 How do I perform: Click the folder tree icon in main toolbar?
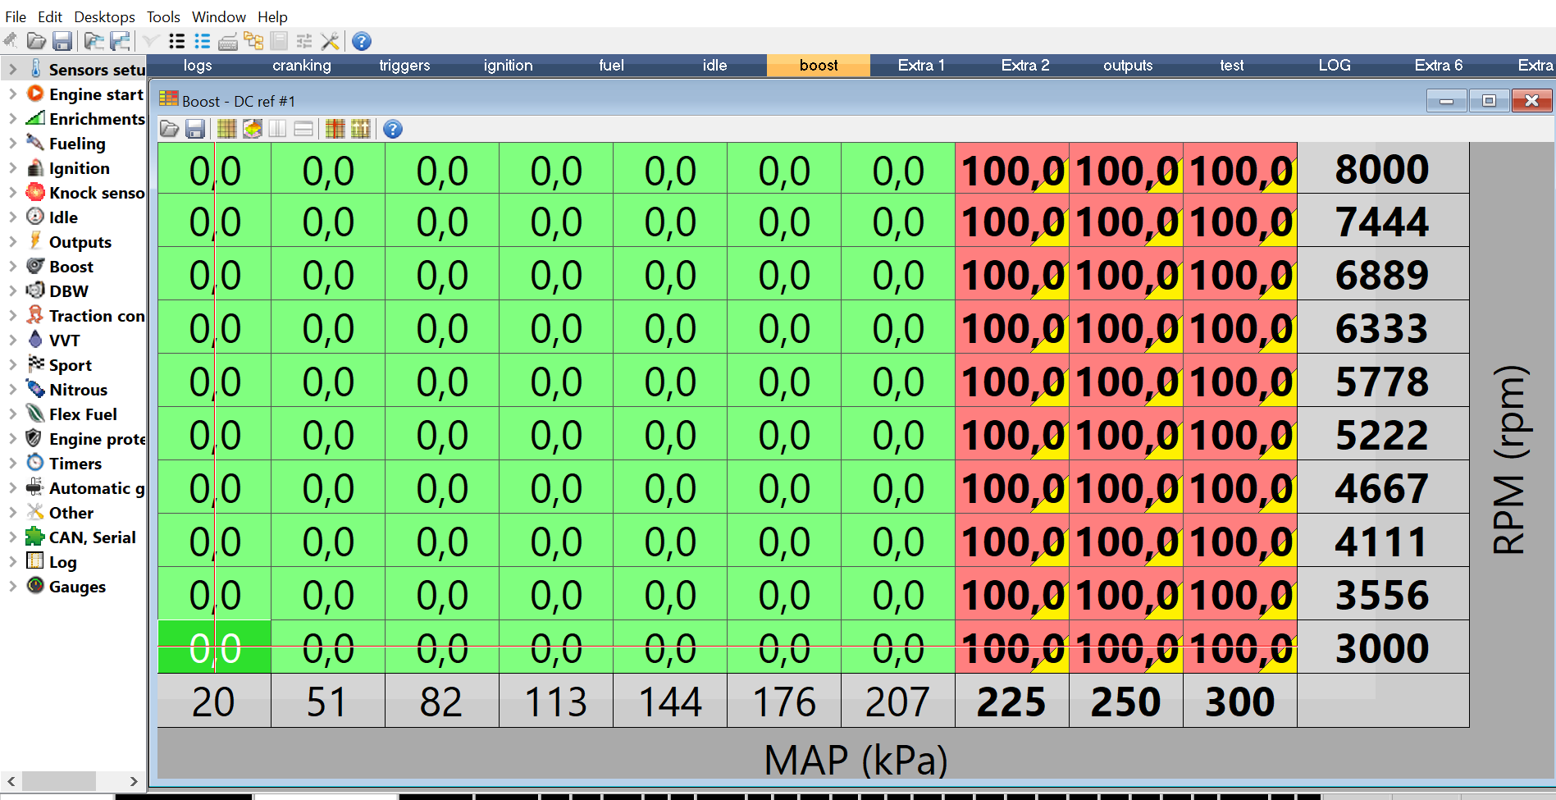coord(253,41)
